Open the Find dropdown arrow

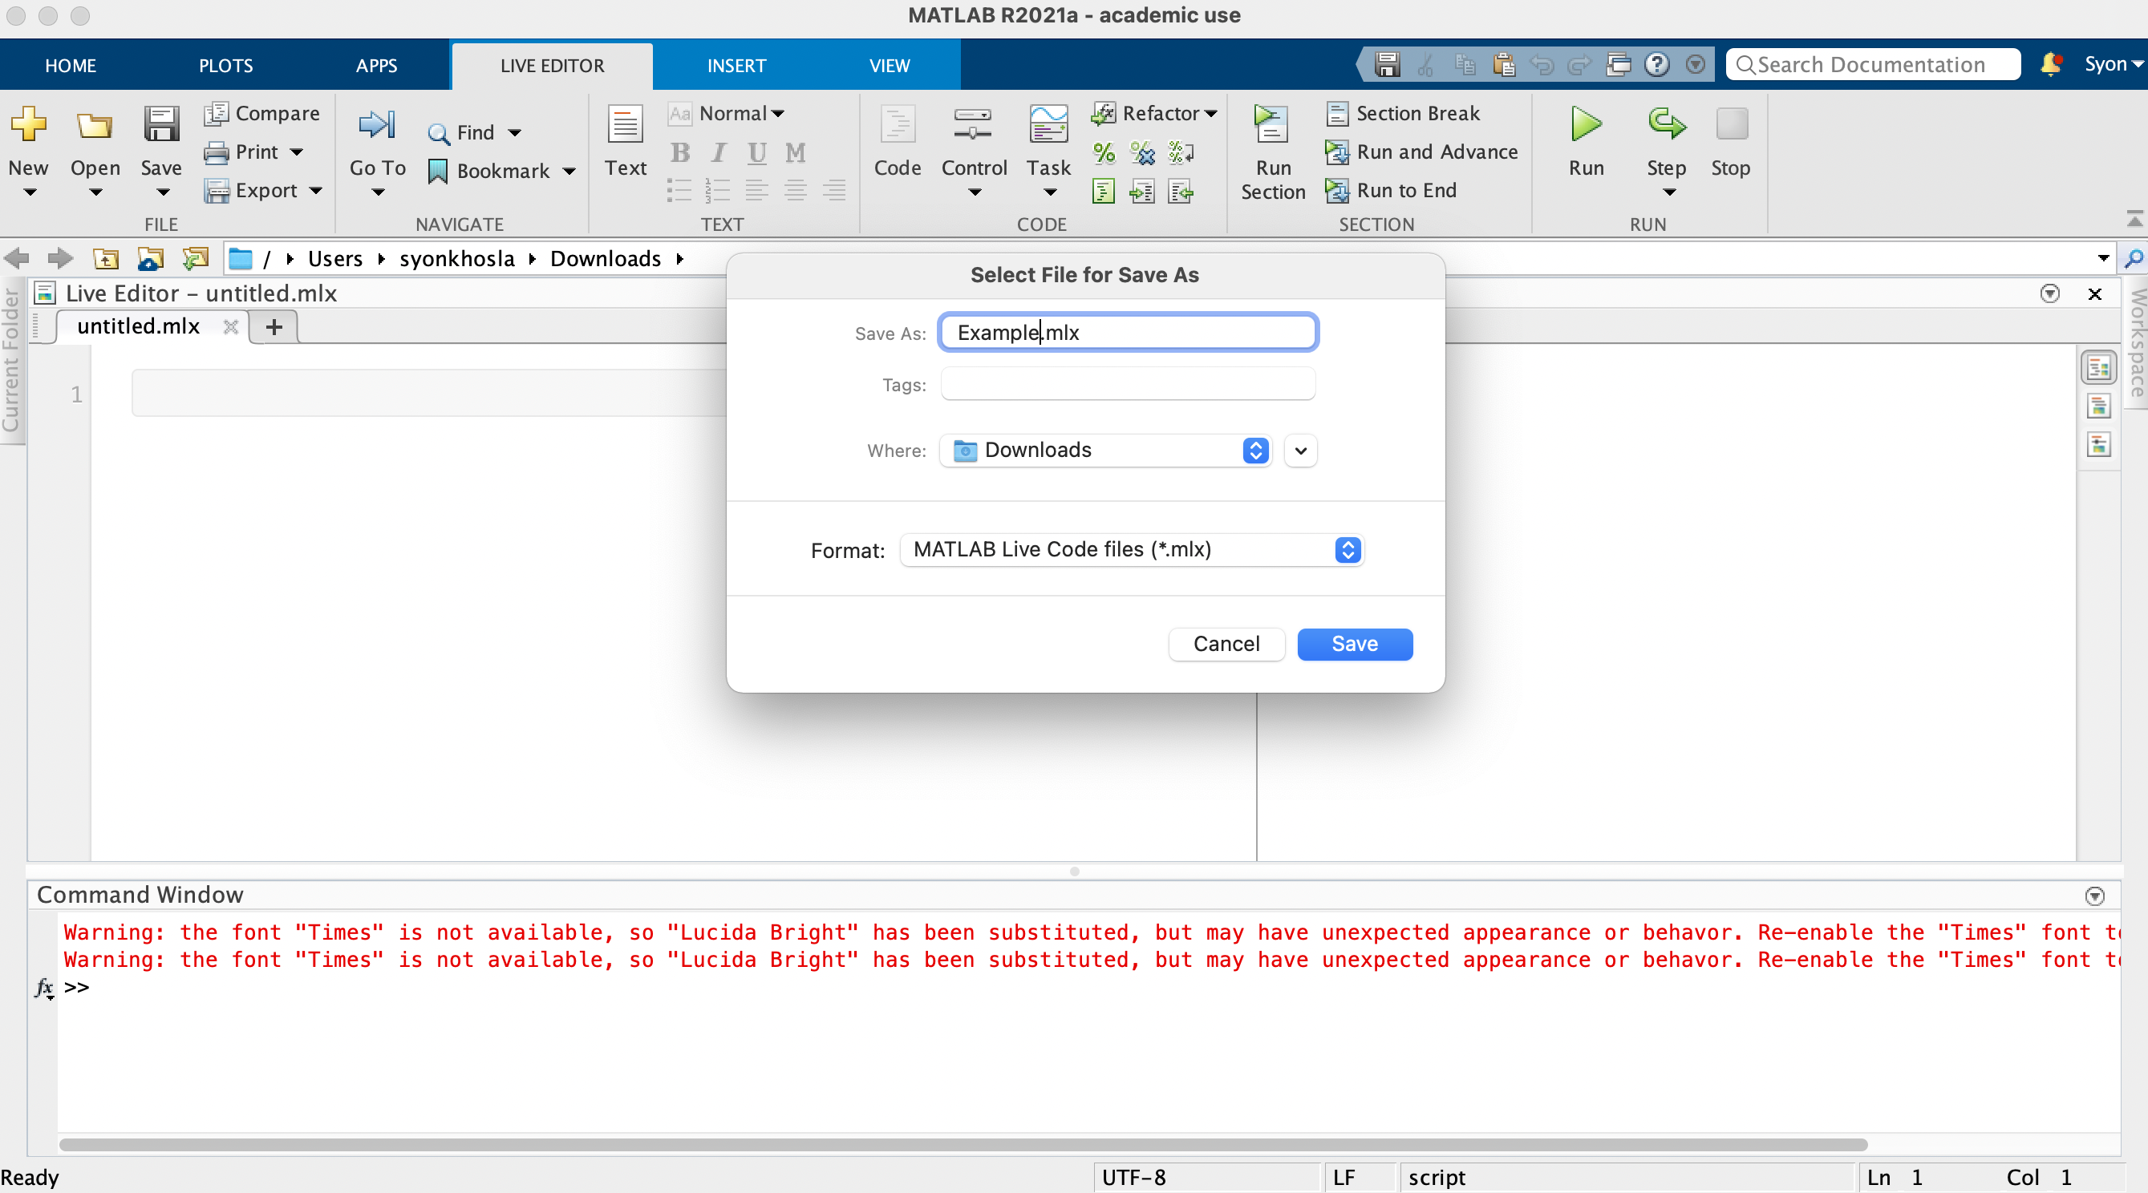(x=514, y=132)
